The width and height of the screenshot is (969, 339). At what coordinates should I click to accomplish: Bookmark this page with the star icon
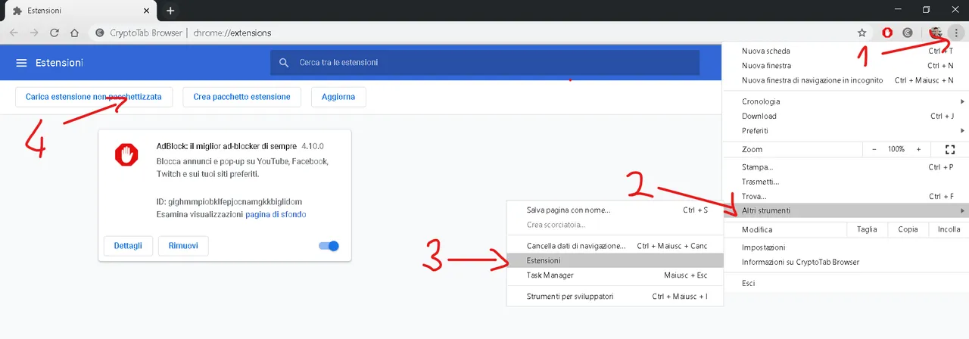point(862,33)
